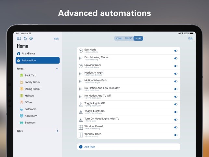Turn off the Window Open rule switch

pos(176,135)
